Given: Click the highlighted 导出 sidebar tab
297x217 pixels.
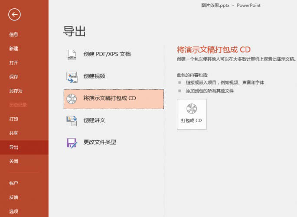Looking at the screenshot, I should [x=14, y=147].
